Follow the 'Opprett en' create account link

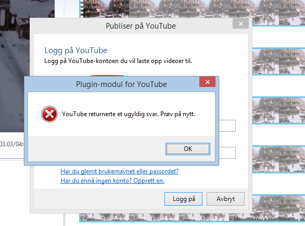[x=149, y=181]
